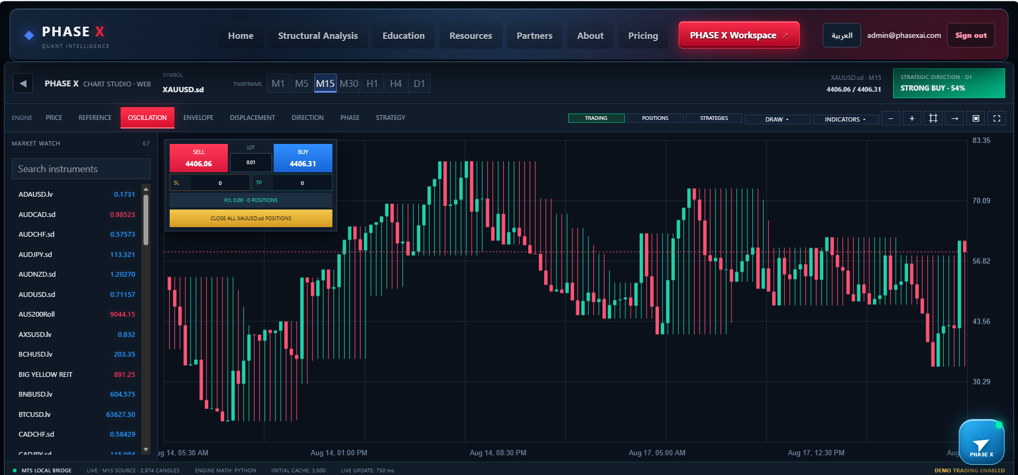Switch to the ENVELOPE engine tab
The image size is (1018, 475).
pos(198,118)
